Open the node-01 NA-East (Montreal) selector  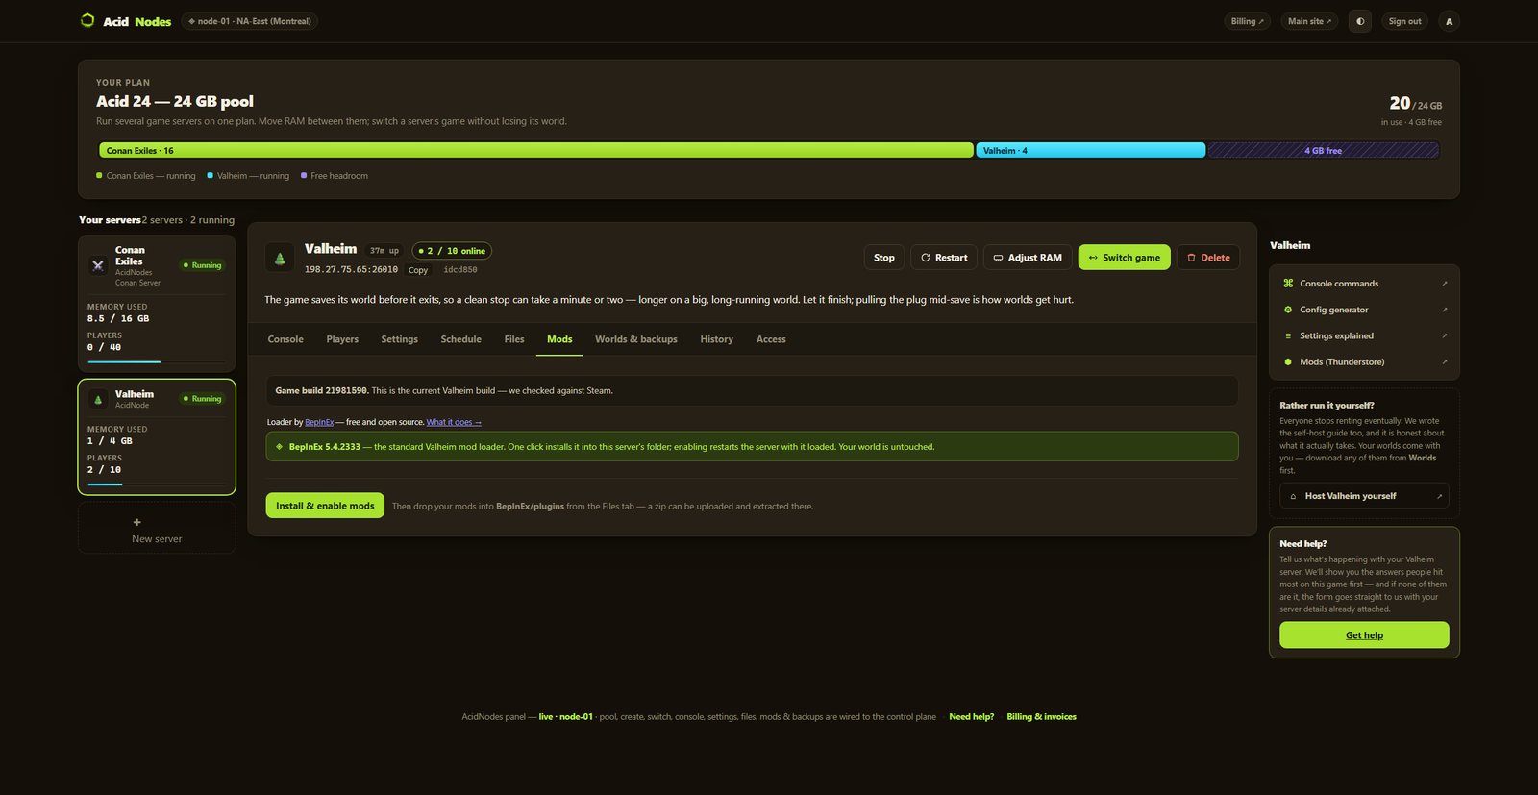(250, 21)
